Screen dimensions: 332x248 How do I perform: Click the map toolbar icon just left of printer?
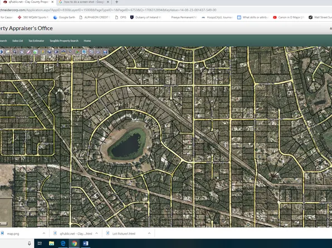coord(91,52)
